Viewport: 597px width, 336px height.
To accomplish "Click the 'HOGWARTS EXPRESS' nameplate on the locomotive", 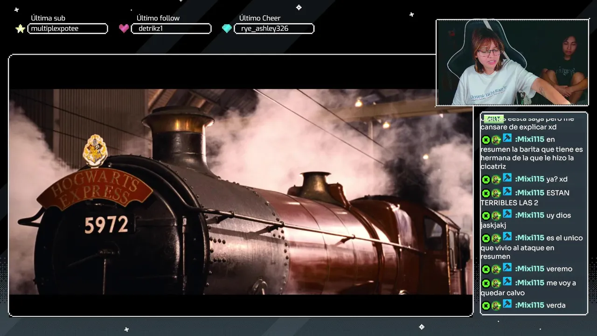I will [x=95, y=189].
